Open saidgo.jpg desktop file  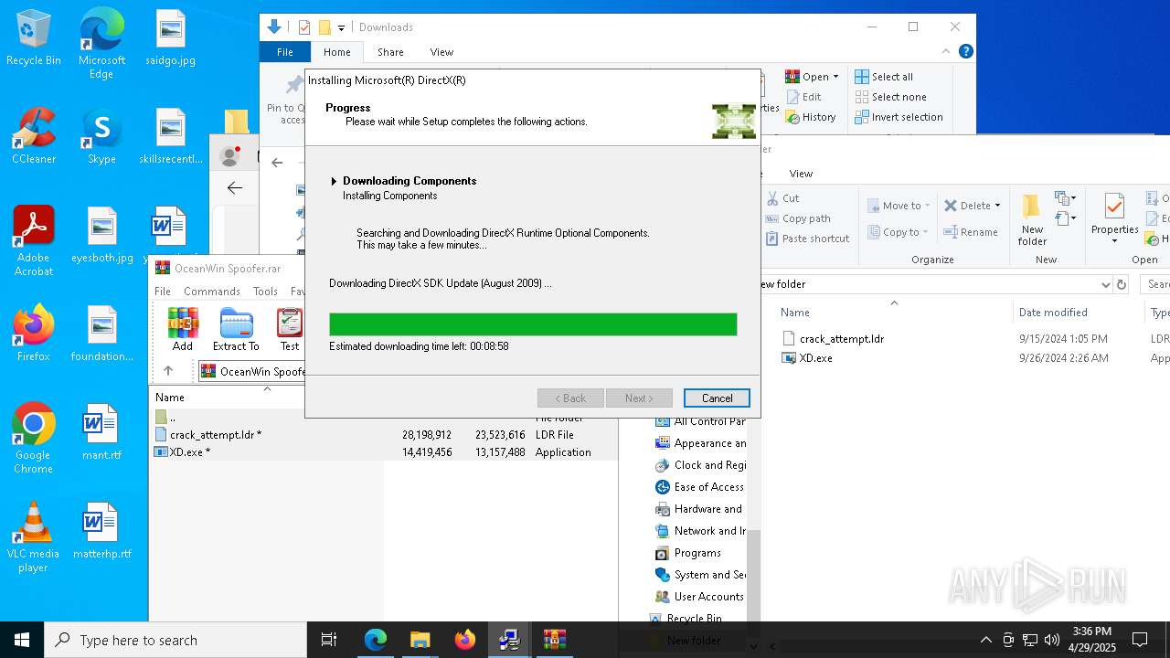pyautogui.click(x=171, y=38)
